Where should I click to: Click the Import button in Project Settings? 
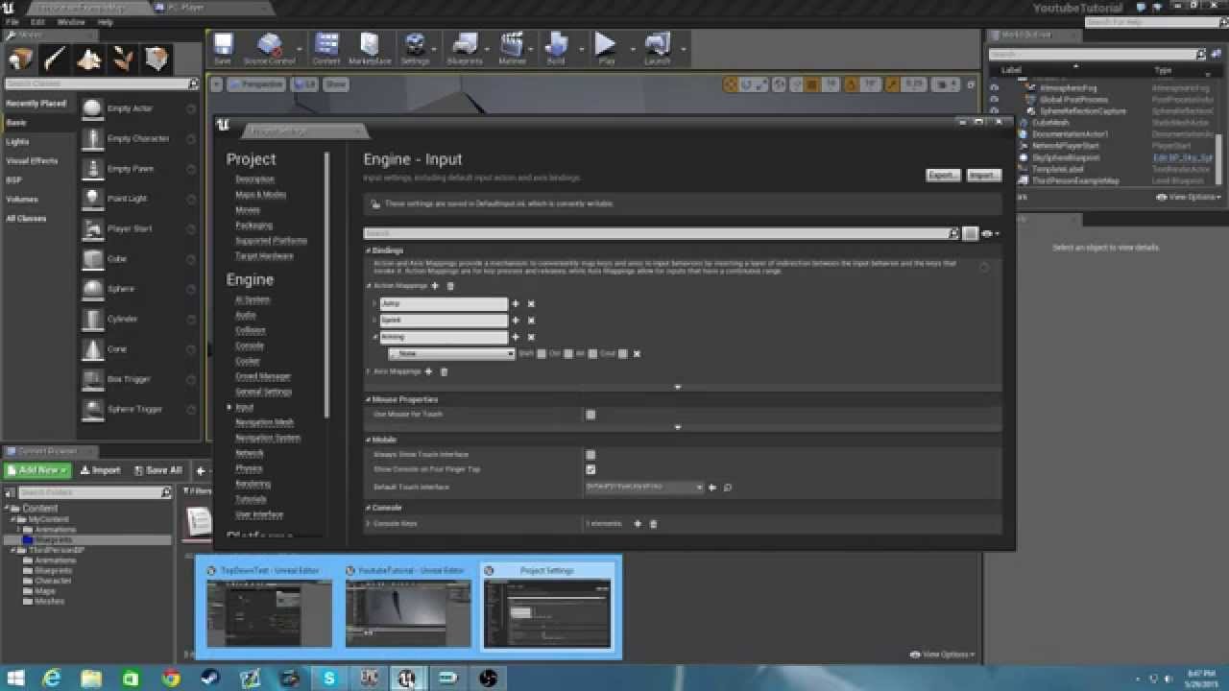coord(984,176)
